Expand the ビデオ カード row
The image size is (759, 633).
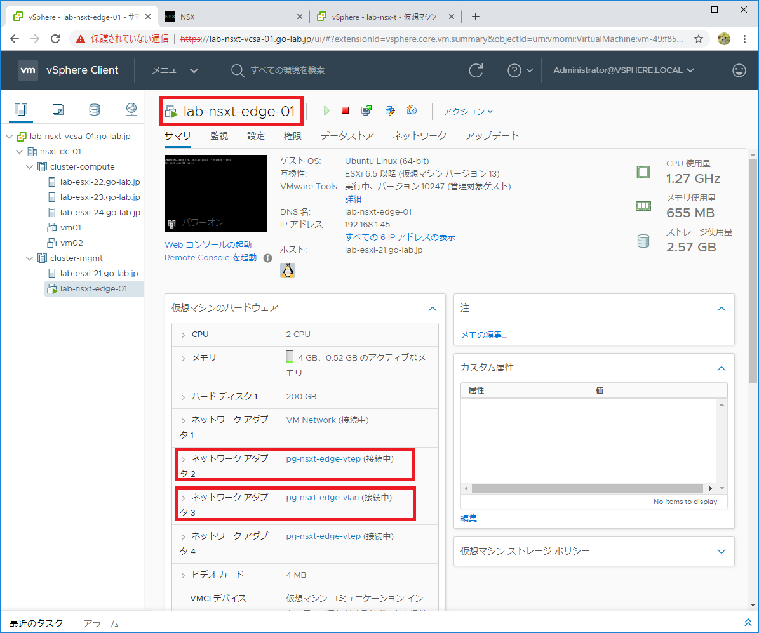tap(184, 576)
